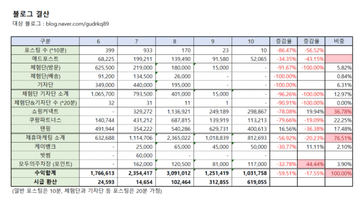Select the '구분' header cell

[45, 41]
